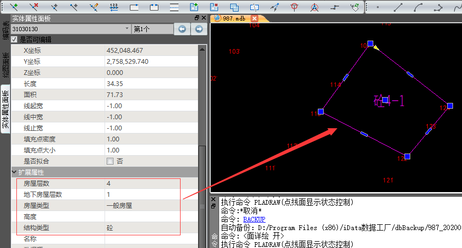Toggle the 是否可编辑 checkbox
The width and height of the screenshot is (462, 248).
tap(14, 40)
